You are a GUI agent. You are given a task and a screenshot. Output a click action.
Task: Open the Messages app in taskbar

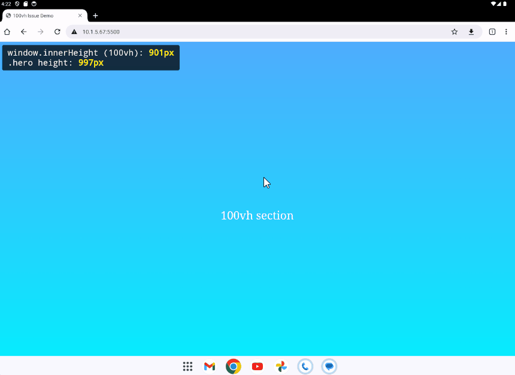tap(329, 367)
